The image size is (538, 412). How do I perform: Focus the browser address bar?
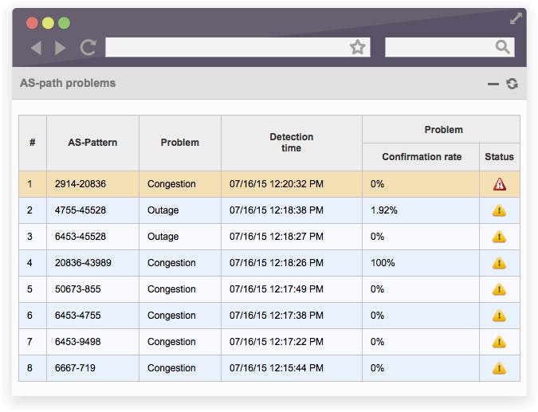(x=227, y=48)
